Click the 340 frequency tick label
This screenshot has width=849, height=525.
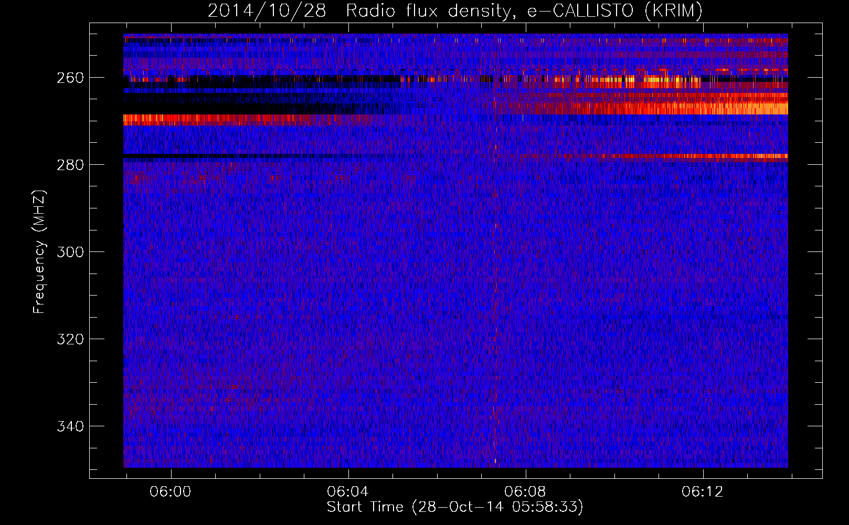[70, 426]
